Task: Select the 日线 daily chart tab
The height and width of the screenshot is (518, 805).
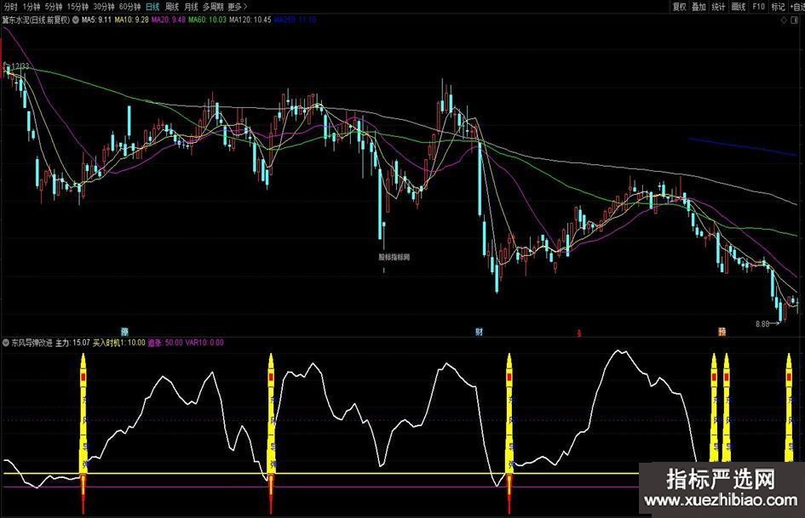Action: [x=152, y=7]
